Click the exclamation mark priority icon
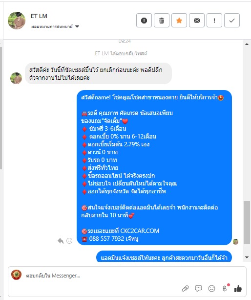 click(x=214, y=20)
